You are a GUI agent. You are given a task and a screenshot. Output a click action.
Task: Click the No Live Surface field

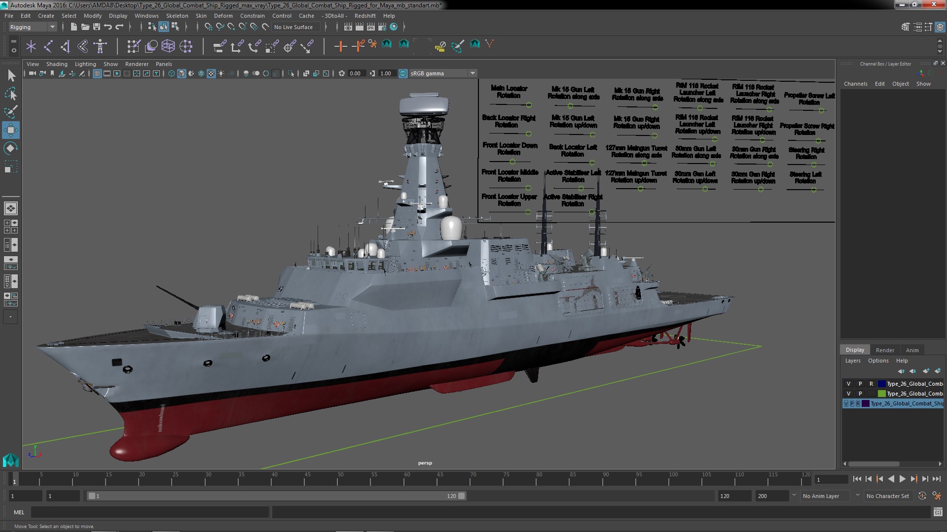[296, 27]
